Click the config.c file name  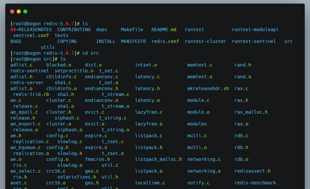57,136
